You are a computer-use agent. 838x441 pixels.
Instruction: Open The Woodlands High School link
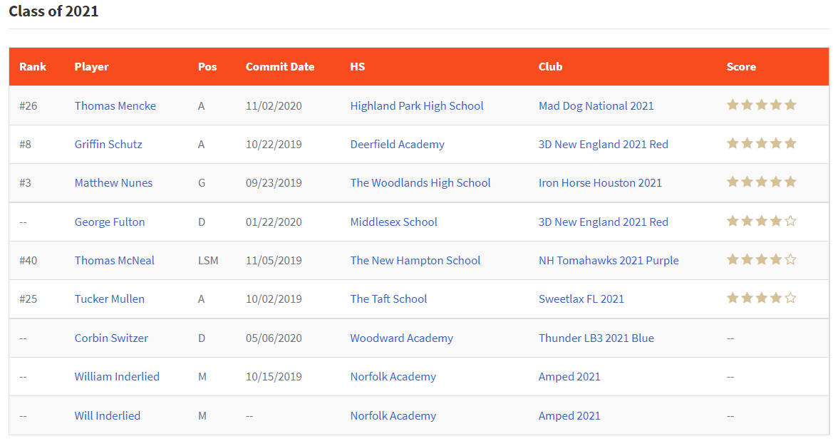420,182
